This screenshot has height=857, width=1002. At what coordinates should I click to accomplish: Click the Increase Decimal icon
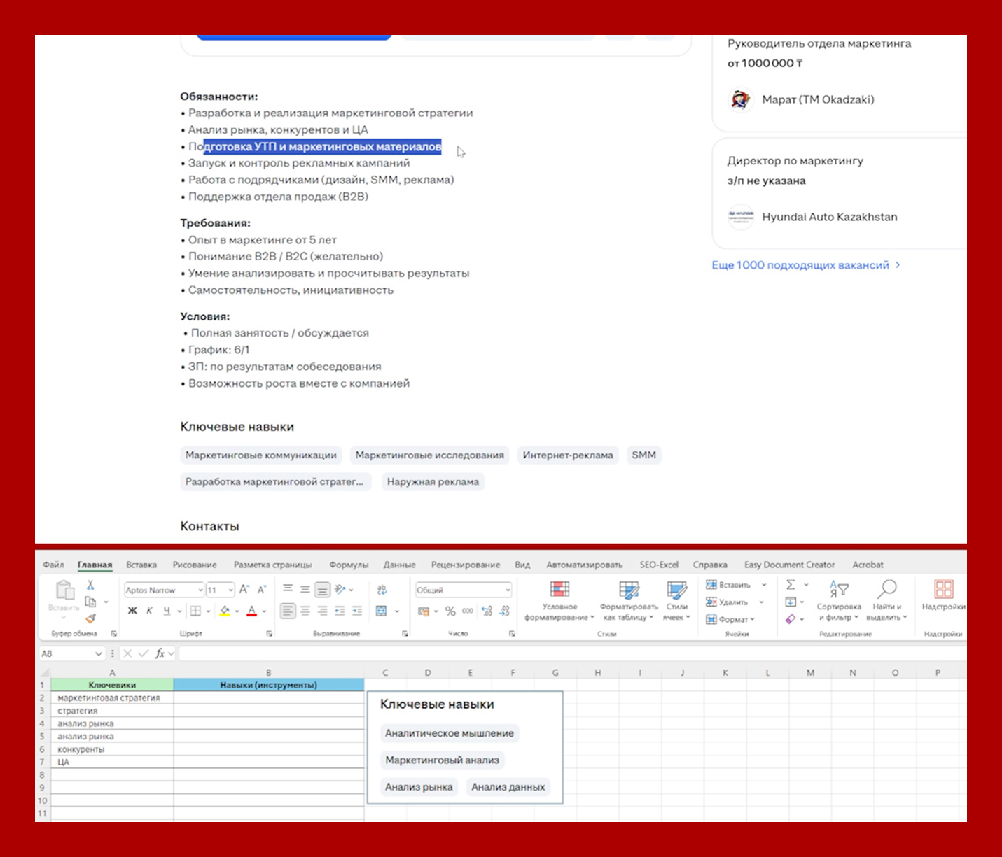pos(487,611)
